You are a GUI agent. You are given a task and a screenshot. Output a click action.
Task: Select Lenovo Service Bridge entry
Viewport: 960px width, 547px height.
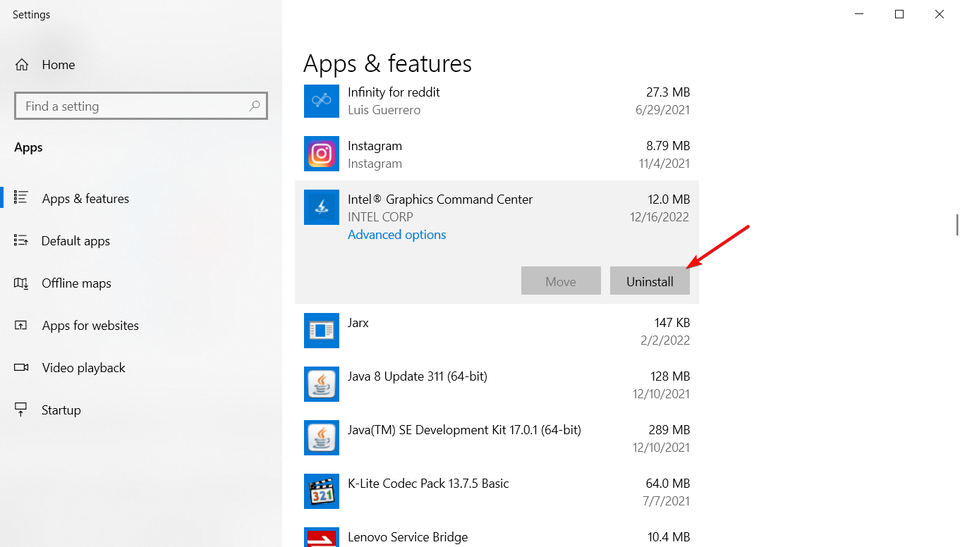click(408, 537)
